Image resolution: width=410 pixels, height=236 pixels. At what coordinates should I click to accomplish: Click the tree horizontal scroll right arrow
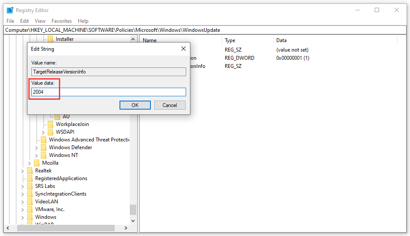126,228
